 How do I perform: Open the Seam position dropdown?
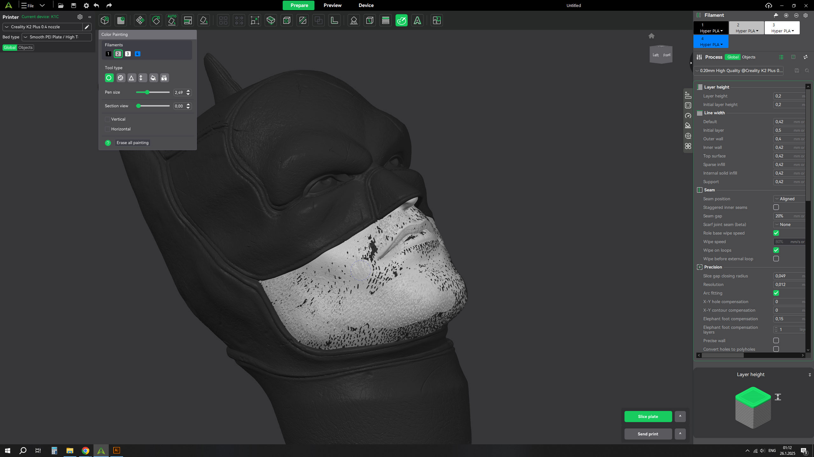pos(790,199)
